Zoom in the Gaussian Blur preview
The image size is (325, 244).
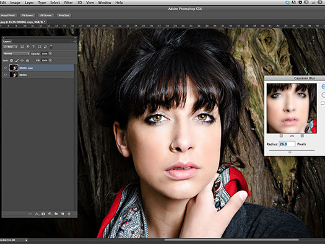(302, 136)
